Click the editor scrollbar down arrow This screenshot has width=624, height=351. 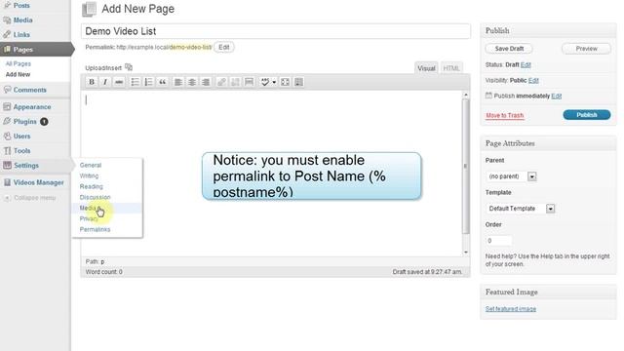[466, 253]
